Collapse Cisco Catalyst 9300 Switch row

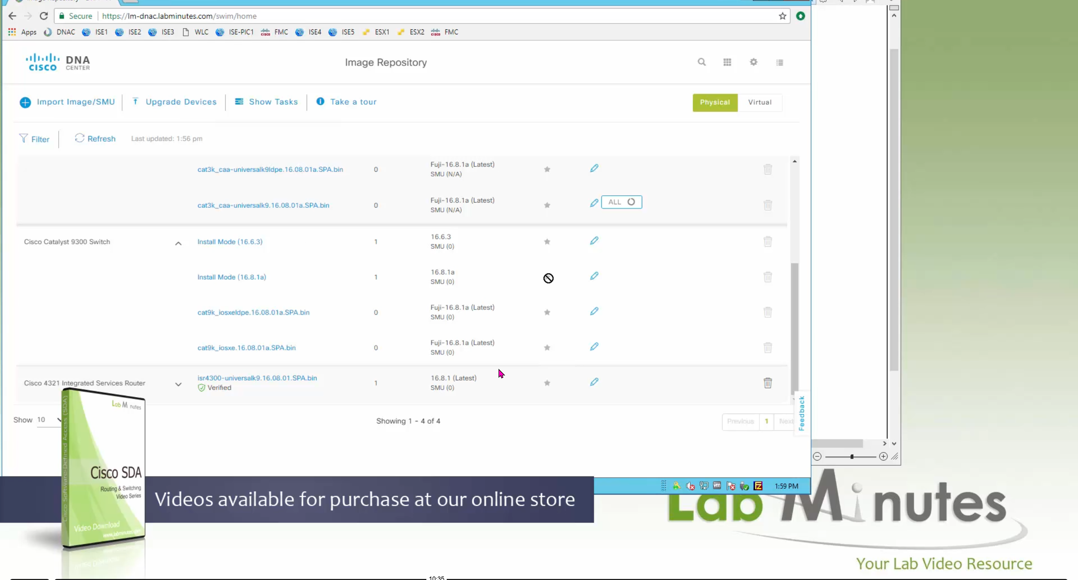pyautogui.click(x=178, y=243)
